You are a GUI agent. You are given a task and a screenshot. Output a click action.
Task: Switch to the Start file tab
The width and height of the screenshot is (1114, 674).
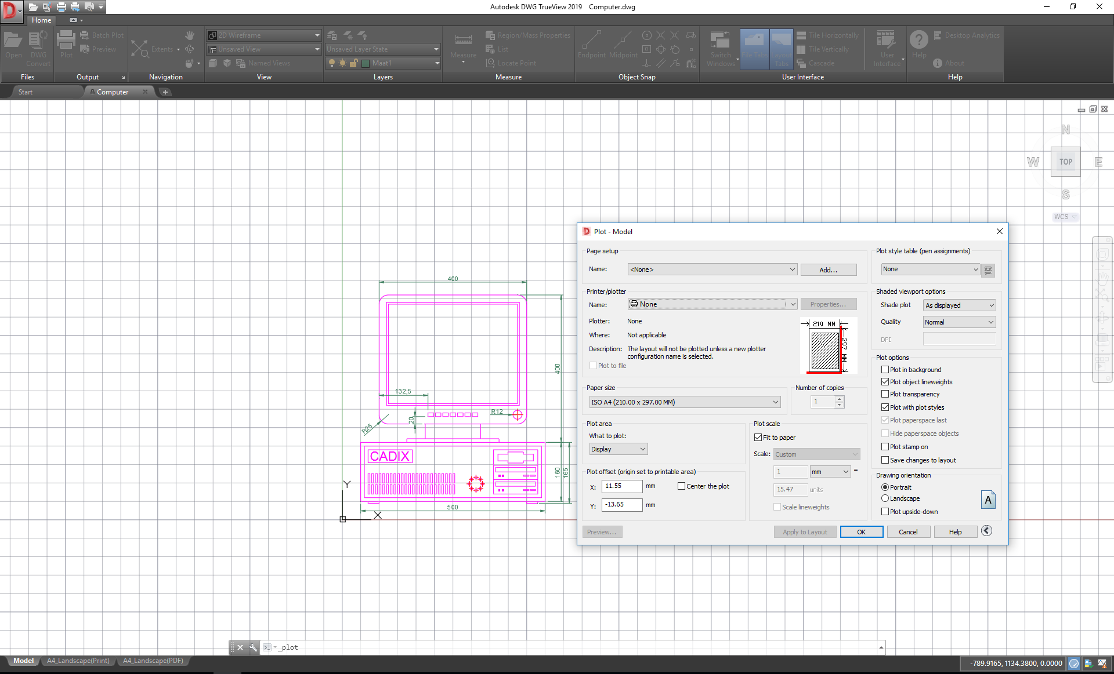26,92
